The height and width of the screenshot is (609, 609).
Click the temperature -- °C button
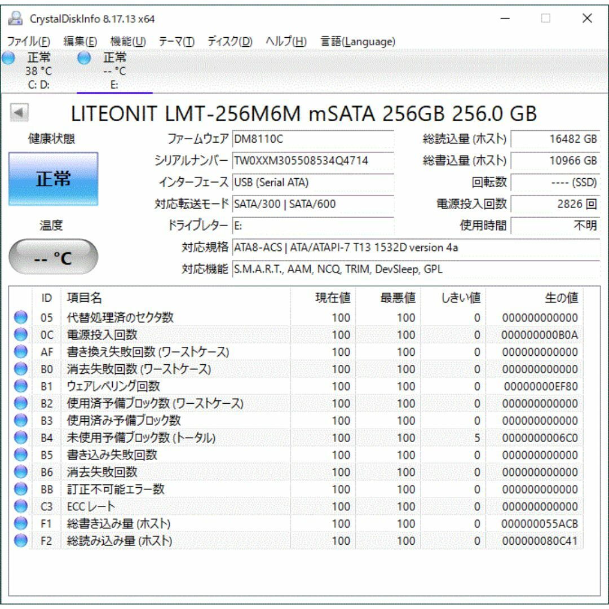pos(53,257)
